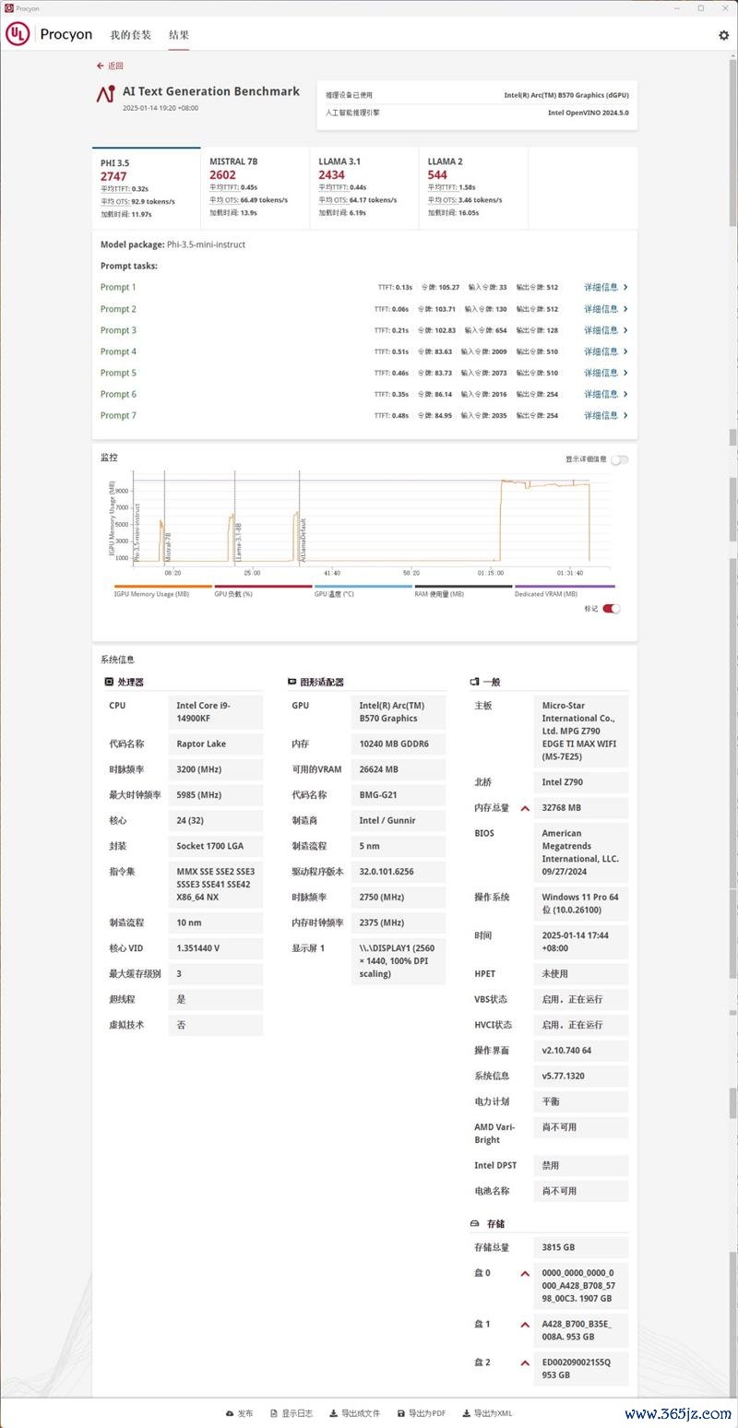View 详细信息 for Prompt 3

(x=606, y=330)
